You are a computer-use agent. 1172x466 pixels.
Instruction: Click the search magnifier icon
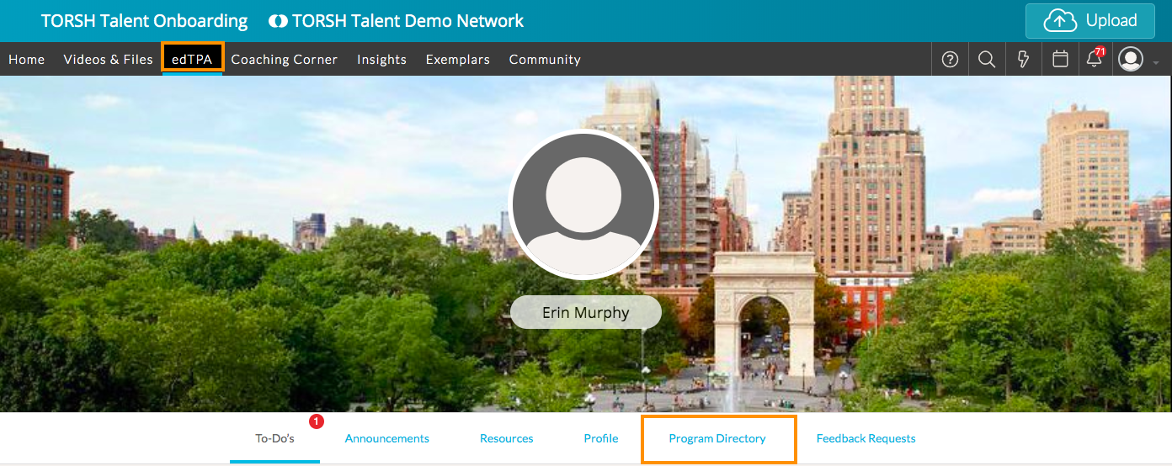tap(987, 59)
